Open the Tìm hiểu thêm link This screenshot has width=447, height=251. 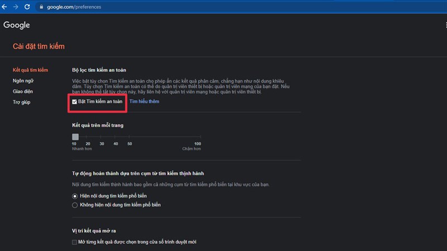click(144, 102)
